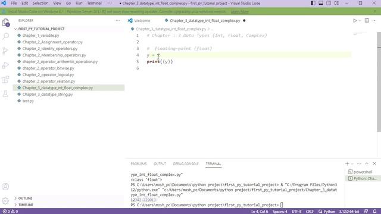Viewport: 381px width, 214px height.
Task: Select powershell terminal instance
Action: 363,172
